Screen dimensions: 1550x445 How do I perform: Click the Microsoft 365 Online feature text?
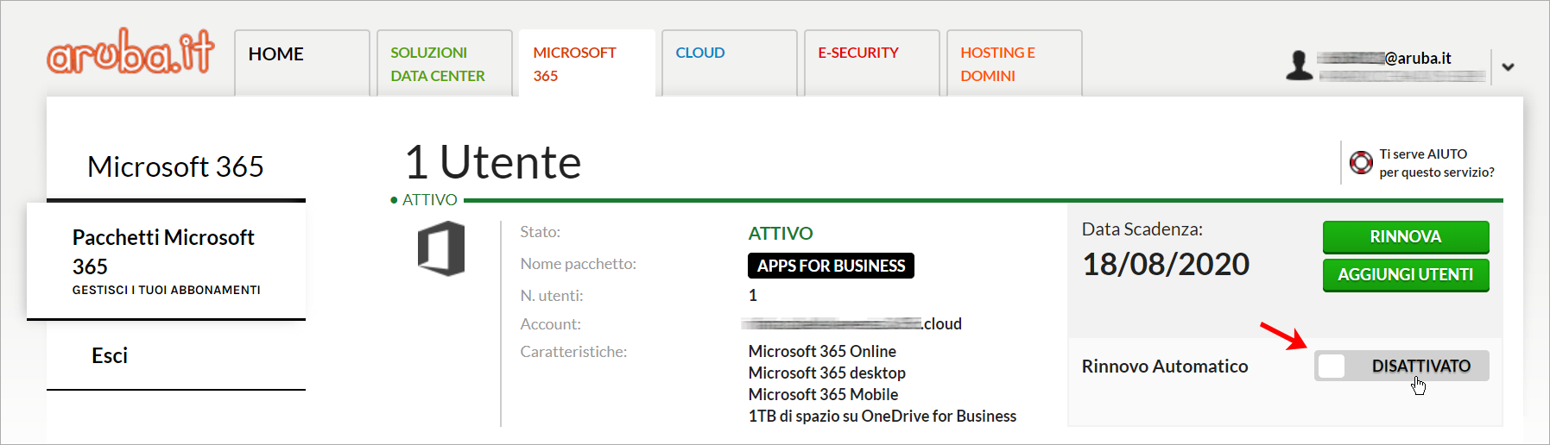tap(822, 351)
